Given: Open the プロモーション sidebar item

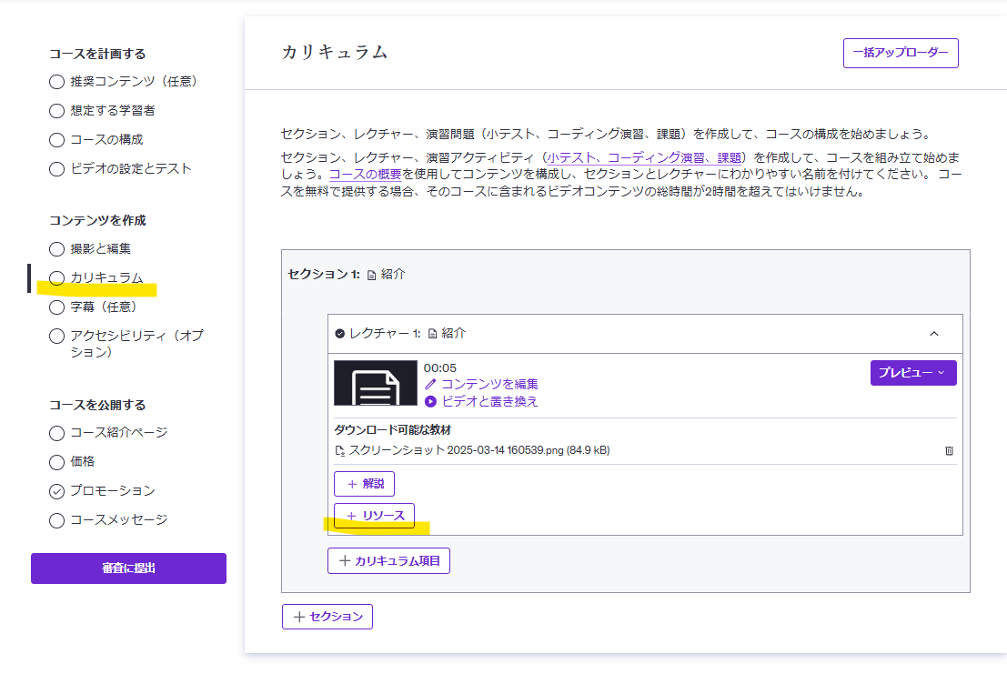Looking at the screenshot, I should 102,491.
